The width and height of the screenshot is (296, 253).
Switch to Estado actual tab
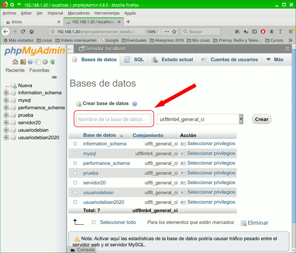click(172, 60)
